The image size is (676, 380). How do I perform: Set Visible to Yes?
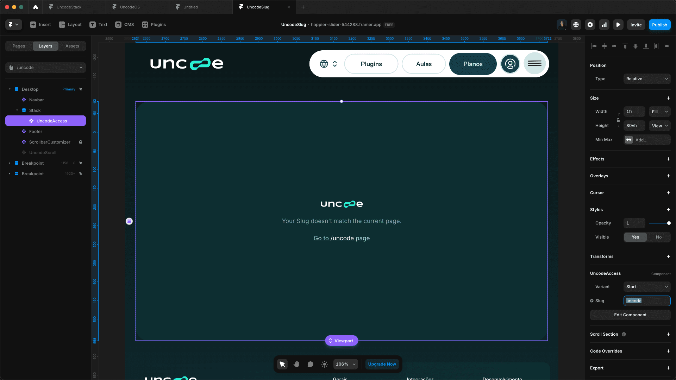pyautogui.click(x=635, y=237)
